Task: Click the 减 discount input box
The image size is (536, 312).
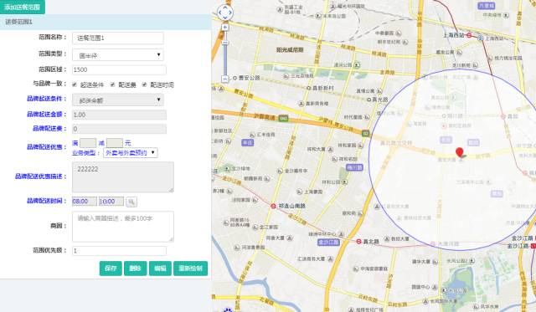Action: click(x=115, y=143)
